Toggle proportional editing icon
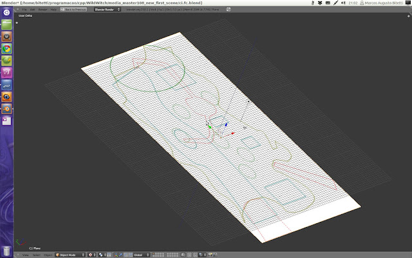 pyautogui.click(x=189, y=255)
